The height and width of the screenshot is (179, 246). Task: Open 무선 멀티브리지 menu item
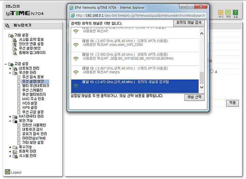(x=34, y=94)
